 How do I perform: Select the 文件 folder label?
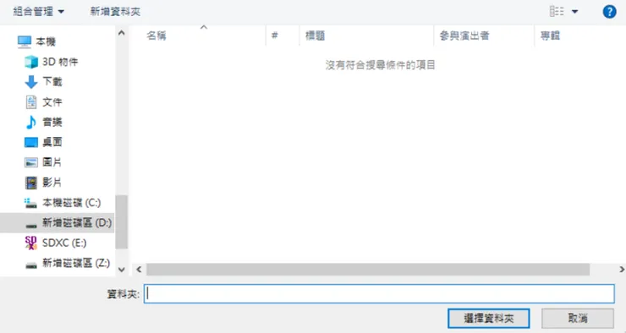click(52, 102)
